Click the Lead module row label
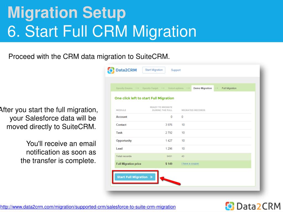This screenshot has width=283, height=212. tap(119, 149)
